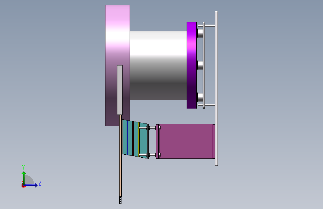This screenshot has width=323, height=209.
Task: Select the top cylindrical spacer on purple flange
Action: click(200, 33)
